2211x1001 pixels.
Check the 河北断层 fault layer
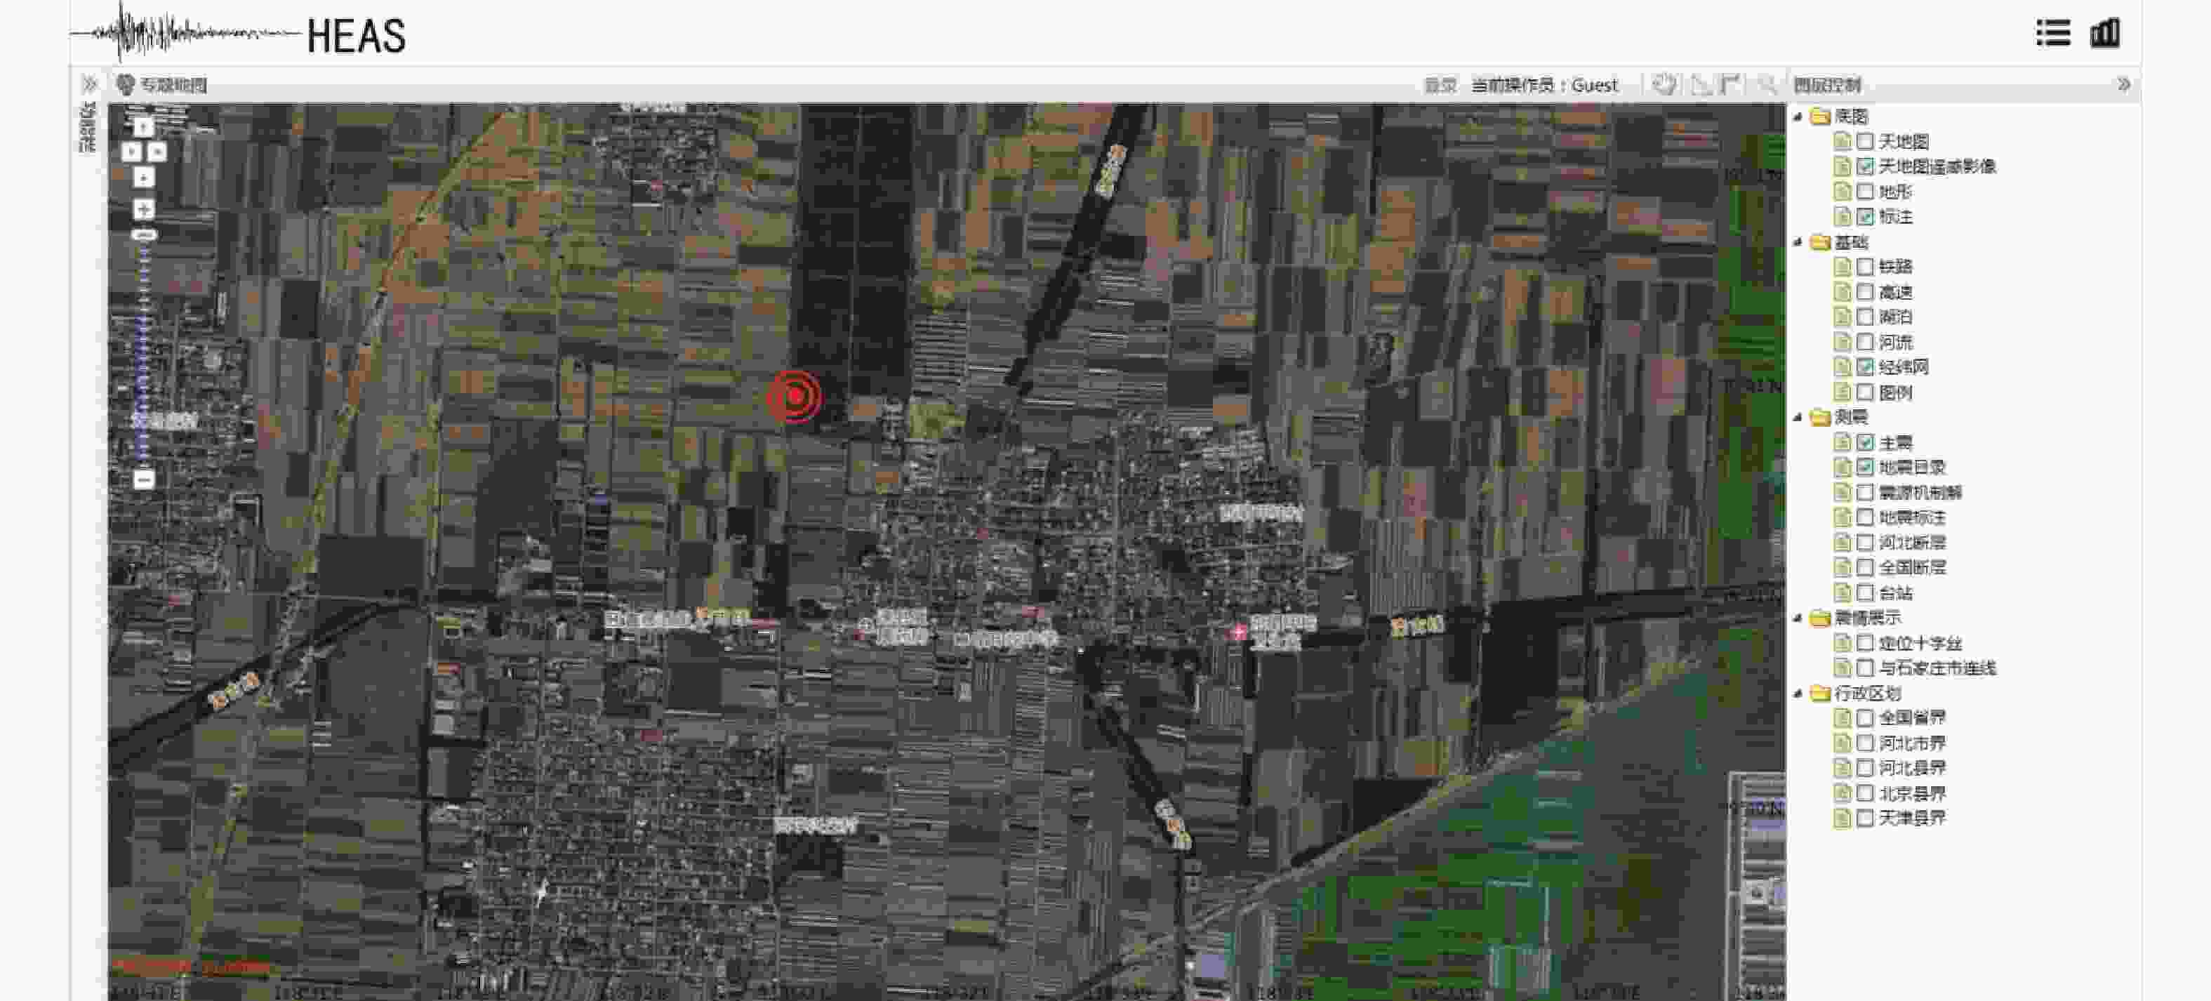tap(1864, 543)
